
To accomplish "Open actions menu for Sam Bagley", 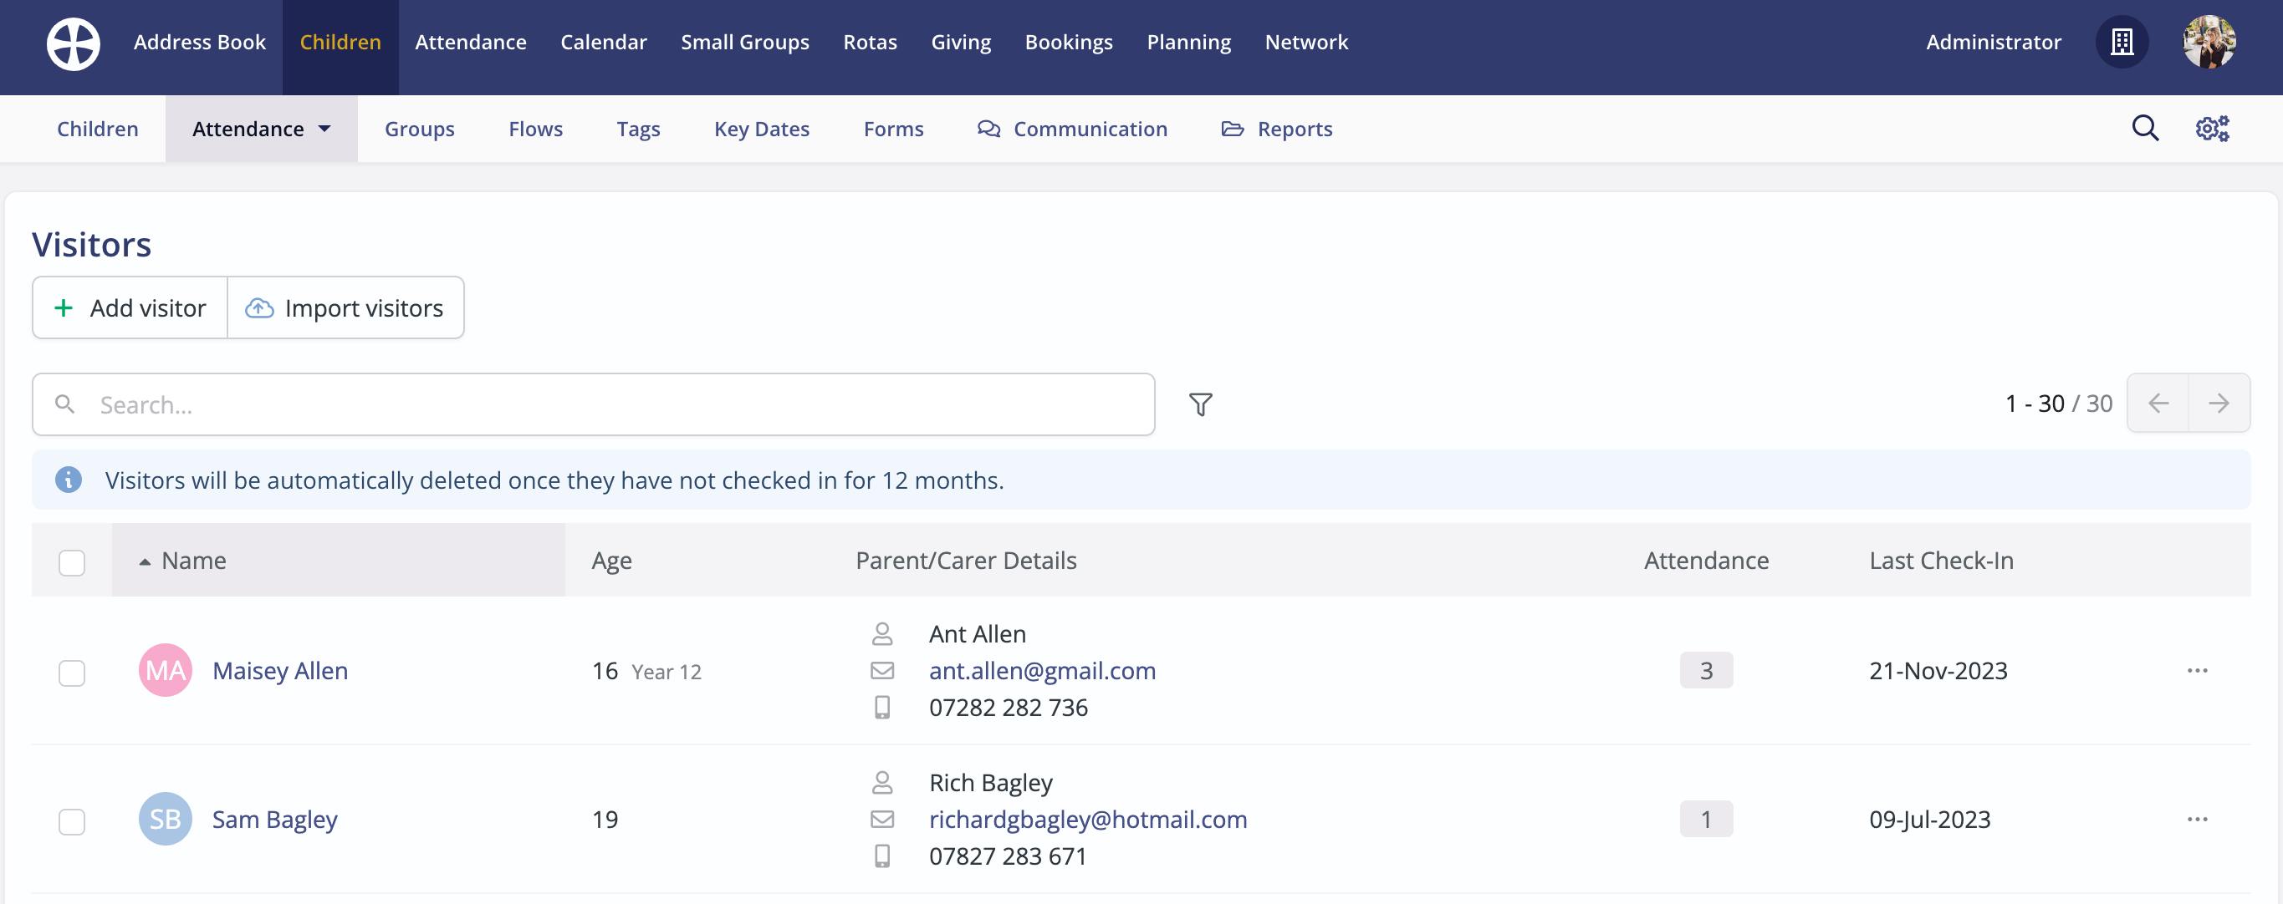I will [2196, 819].
